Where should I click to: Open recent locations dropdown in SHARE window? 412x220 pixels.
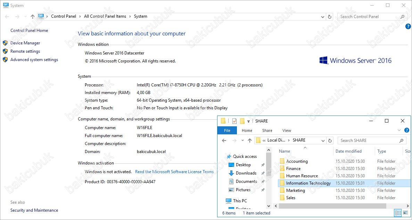(x=242, y=141)
